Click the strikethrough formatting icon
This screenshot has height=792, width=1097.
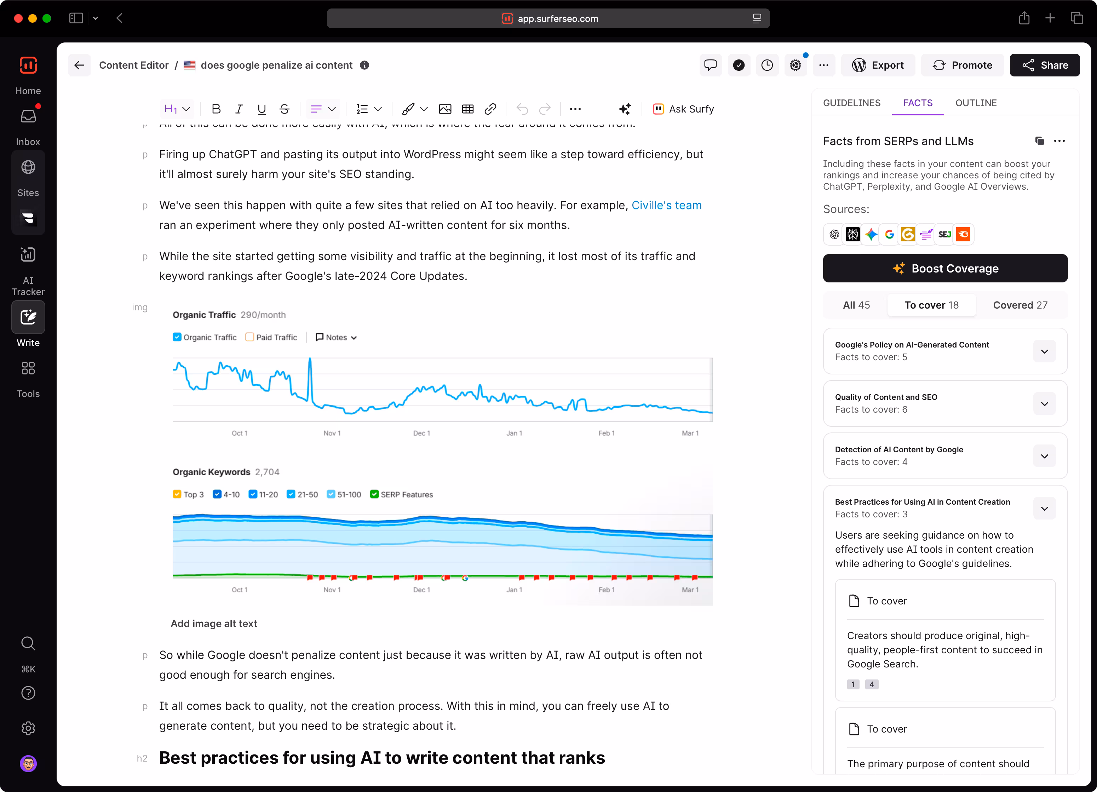285,109
